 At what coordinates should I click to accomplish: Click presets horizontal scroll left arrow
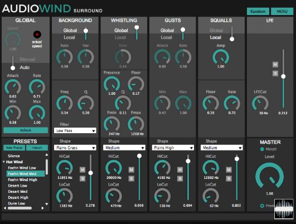[5, 208]
